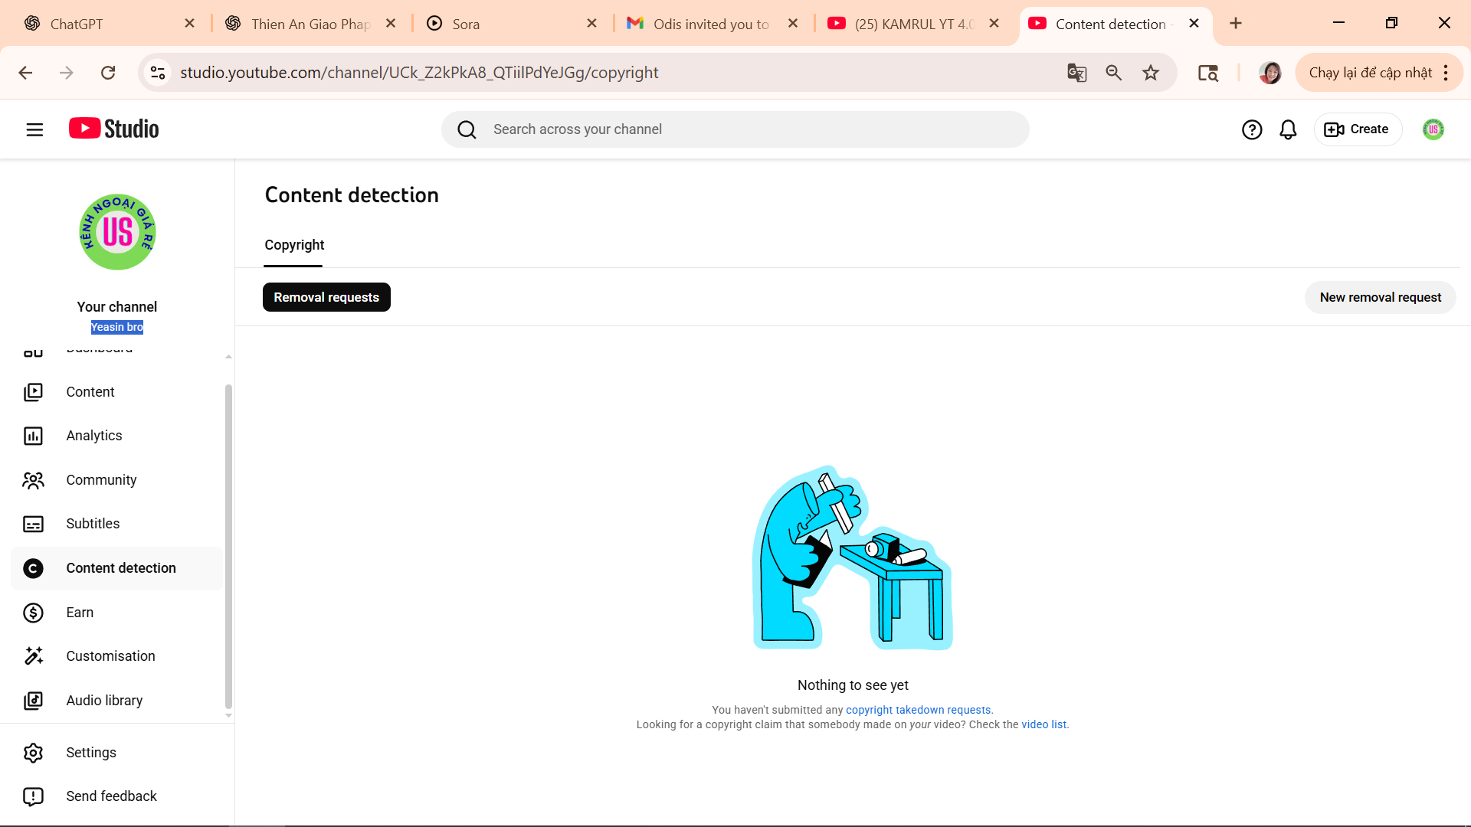Viewport: 1471px width, 827px height.
Task: Select the Community people icon
Action: (33, 480)
